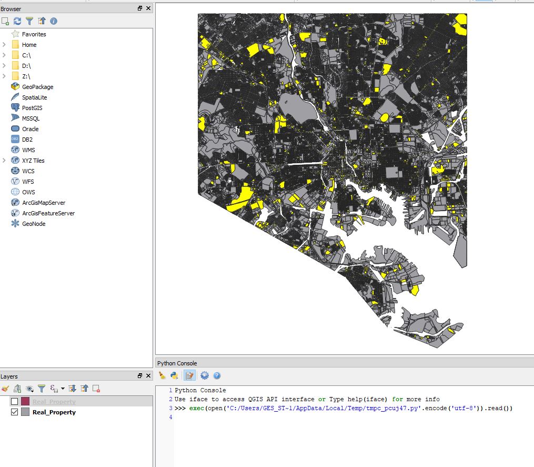Expand the XYZ Tiles node

coord(4,161)
